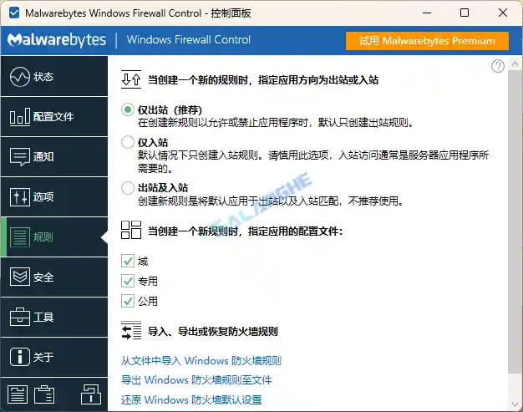The height and width of the screenshot is (412, 523).
Task: Toggle the 公用 (Public) profile checkbox
Action: coord(128,301)
